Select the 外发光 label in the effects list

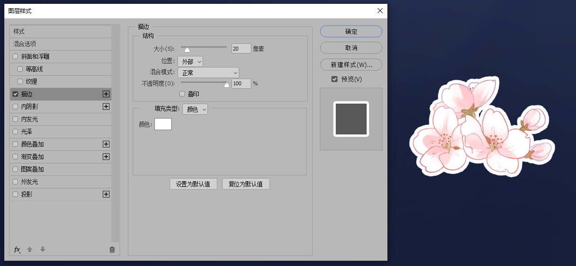click(29, 182)
